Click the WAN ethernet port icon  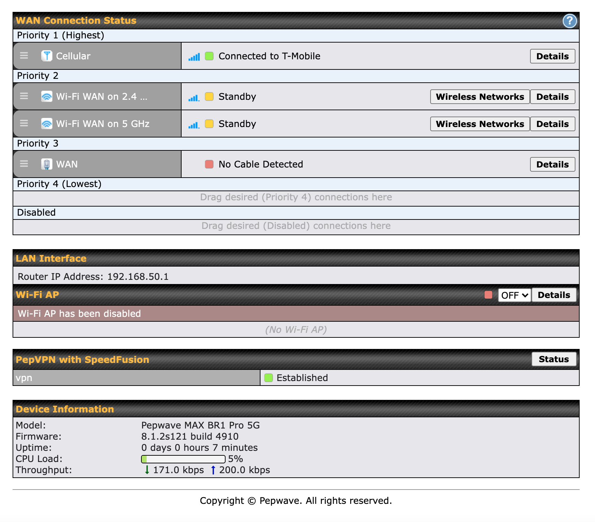point(46,164)
